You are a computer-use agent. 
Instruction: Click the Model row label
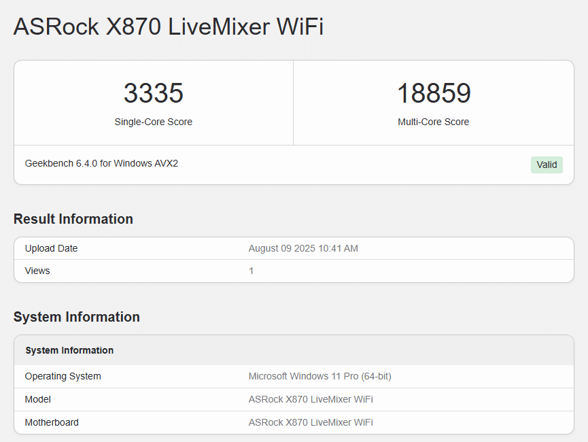pos(37,400)
